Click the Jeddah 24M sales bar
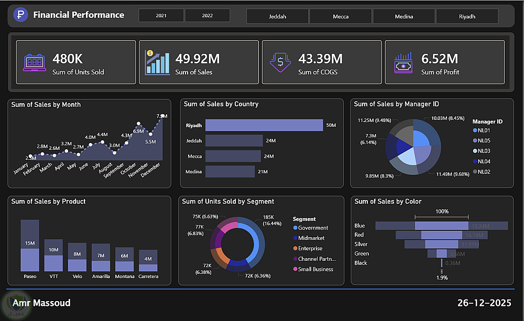This screenshot has width=524, height=321. (234, 141)
